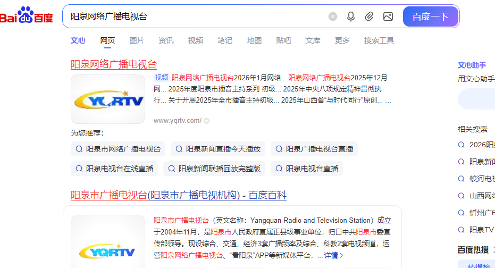Expand the 更多 menu

point(342,40)
